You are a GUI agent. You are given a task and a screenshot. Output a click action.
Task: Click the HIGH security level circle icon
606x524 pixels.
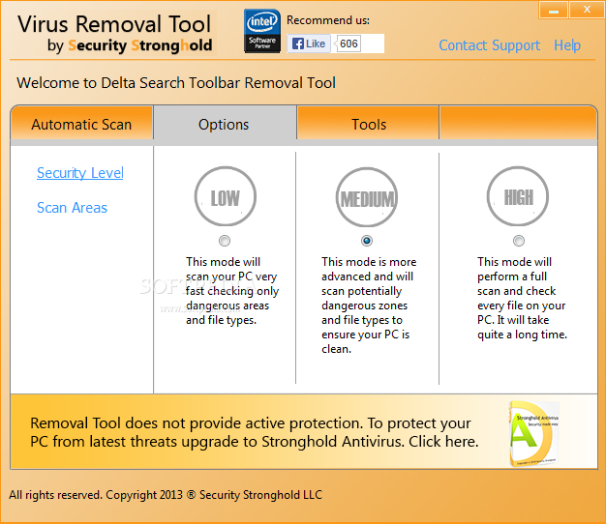[518, 196]
